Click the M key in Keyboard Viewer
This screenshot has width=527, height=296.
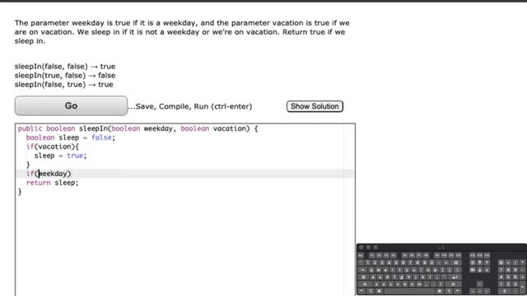[x=419, y=284]
